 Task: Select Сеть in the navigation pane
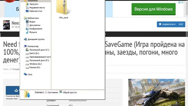(30, 74)
